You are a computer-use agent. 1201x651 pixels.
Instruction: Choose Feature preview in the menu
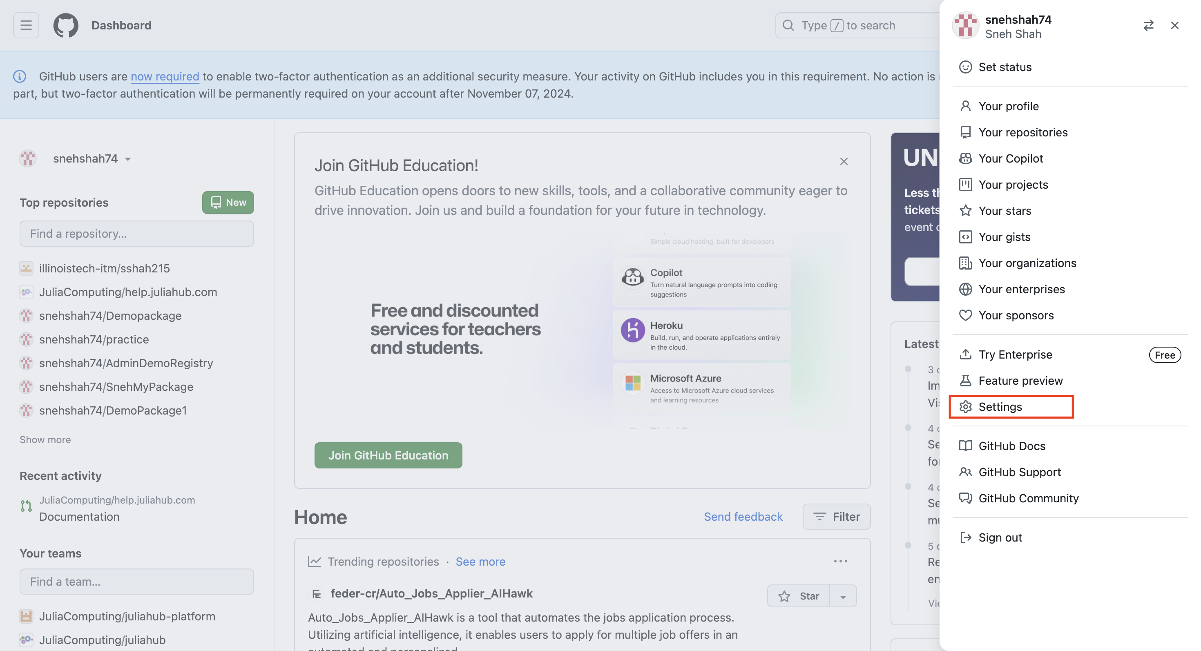coord(1069,380)
